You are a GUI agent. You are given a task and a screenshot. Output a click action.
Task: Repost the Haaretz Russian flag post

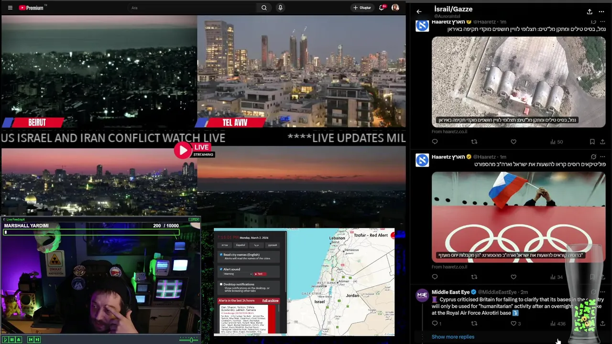(474, 277)
